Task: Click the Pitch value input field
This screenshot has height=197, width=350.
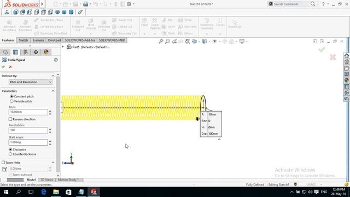Action: point(28,112)
